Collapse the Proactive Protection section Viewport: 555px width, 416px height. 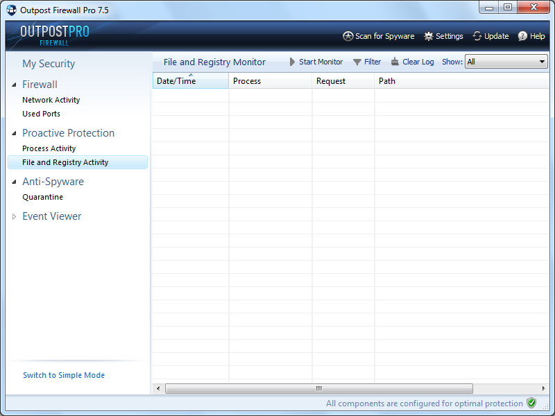click(15, 133)
